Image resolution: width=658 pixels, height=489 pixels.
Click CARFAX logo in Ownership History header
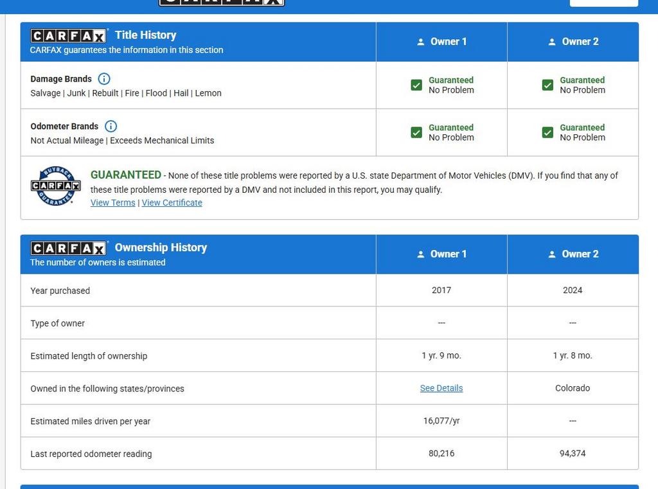69,248
